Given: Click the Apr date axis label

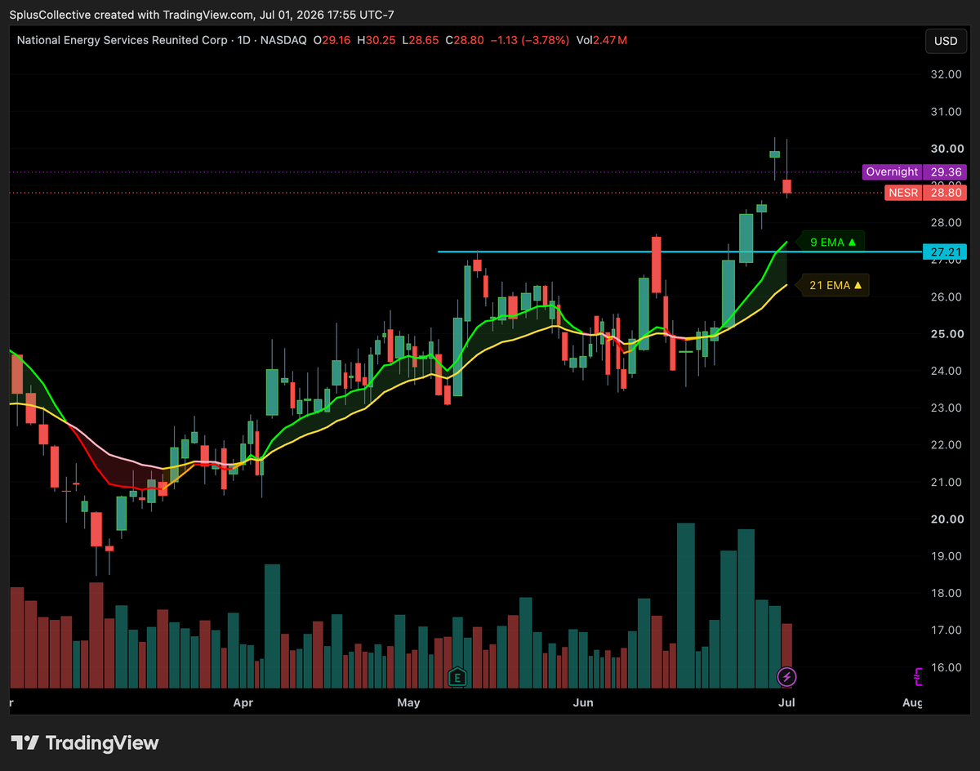Looking at the screenshot, I should tap(243, 702).
